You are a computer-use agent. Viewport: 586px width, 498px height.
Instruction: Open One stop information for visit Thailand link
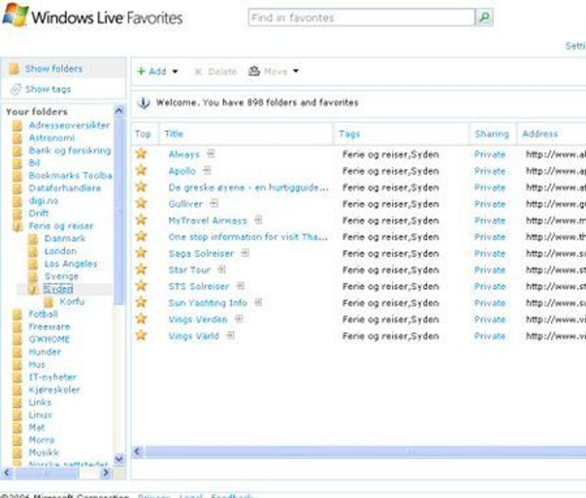[248, 237]
